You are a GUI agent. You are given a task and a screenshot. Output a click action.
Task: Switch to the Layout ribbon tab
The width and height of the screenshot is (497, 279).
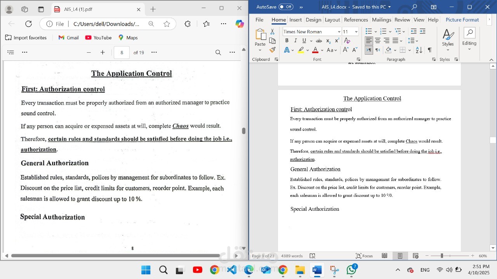pos(332,20)
